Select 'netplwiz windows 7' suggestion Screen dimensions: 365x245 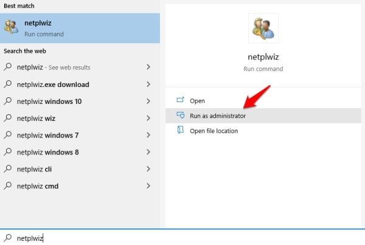click(x=80, y=135)
